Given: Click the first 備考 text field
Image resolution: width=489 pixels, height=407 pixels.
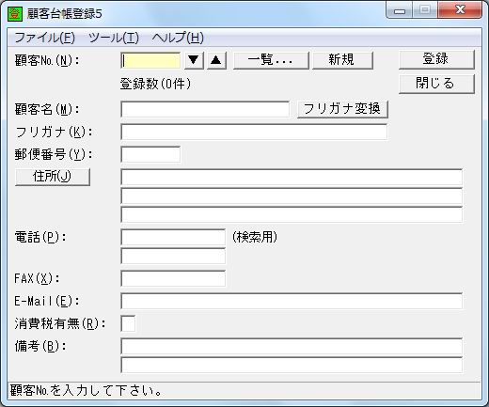Looking at the screenshot, I should coord(292,346).
